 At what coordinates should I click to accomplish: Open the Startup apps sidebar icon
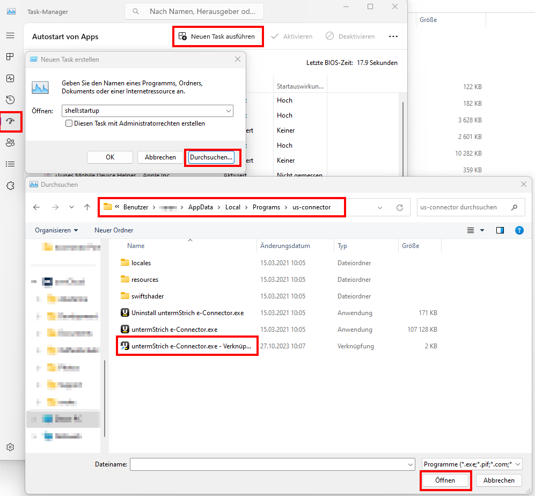coord(10,121)
